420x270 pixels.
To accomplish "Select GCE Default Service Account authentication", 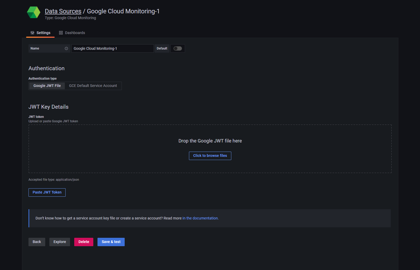I will click(x=93, y=86).
